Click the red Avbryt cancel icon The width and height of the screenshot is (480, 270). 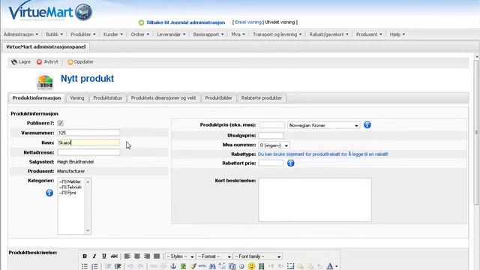[39, 61]
